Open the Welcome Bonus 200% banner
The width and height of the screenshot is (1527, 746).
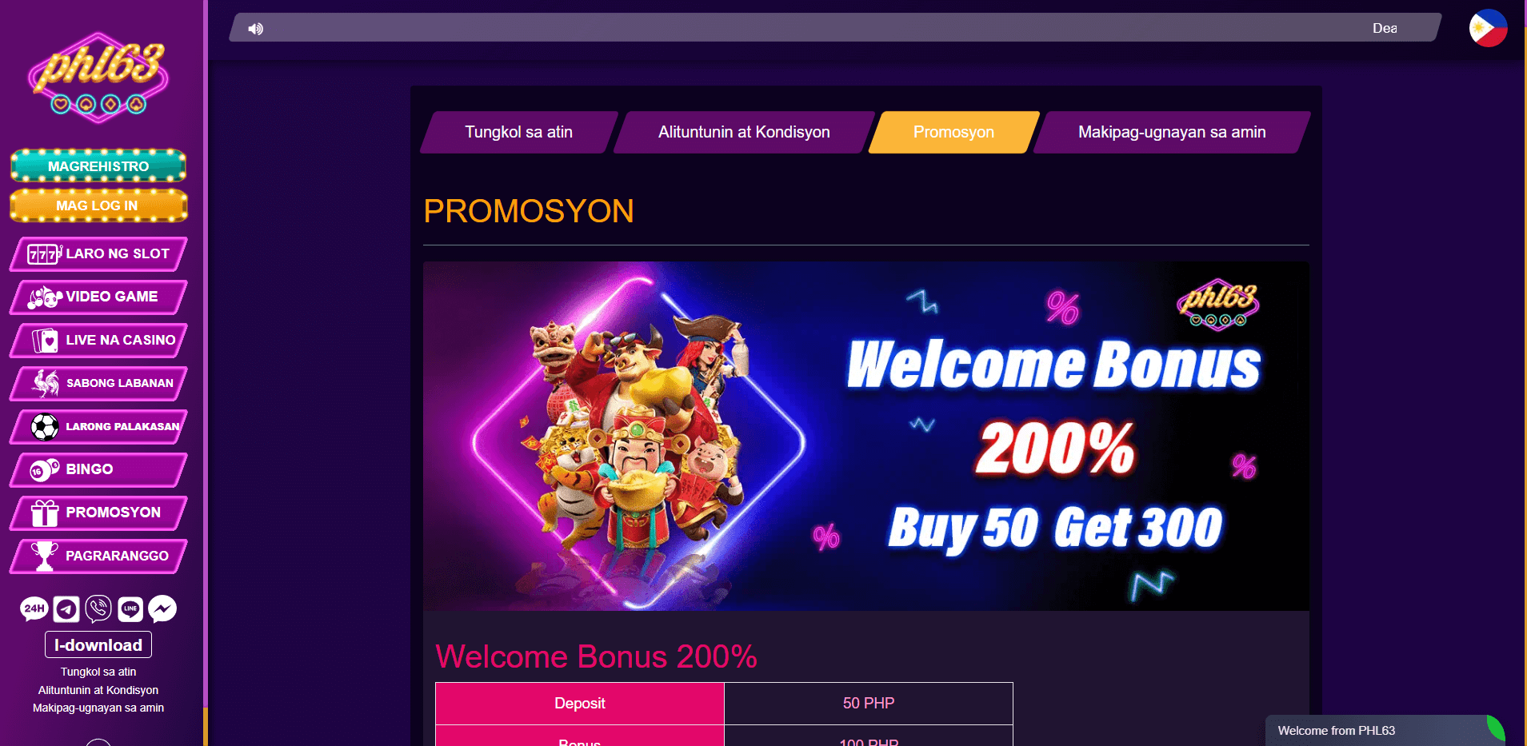point(866,436)
